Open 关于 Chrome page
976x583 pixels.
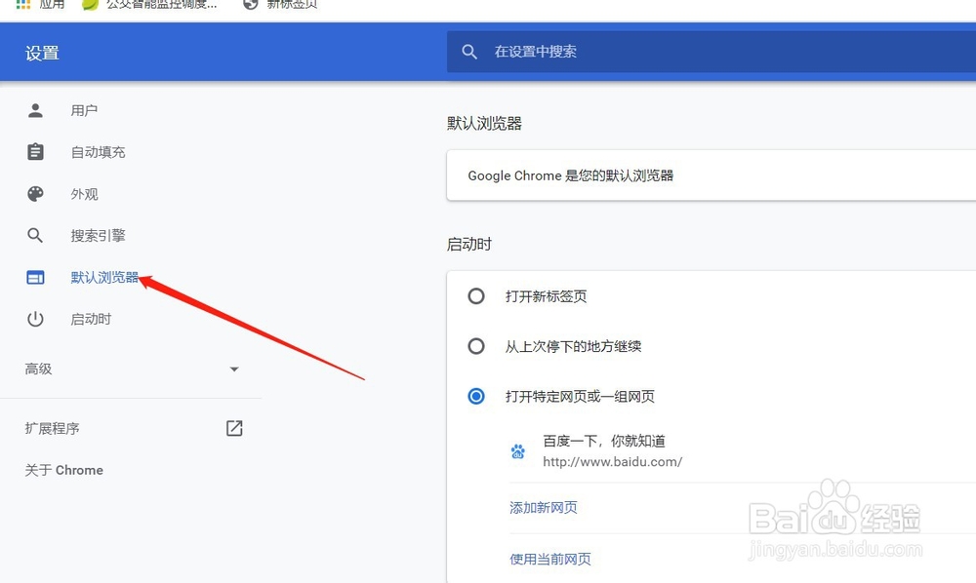click(x=64, y=470)
